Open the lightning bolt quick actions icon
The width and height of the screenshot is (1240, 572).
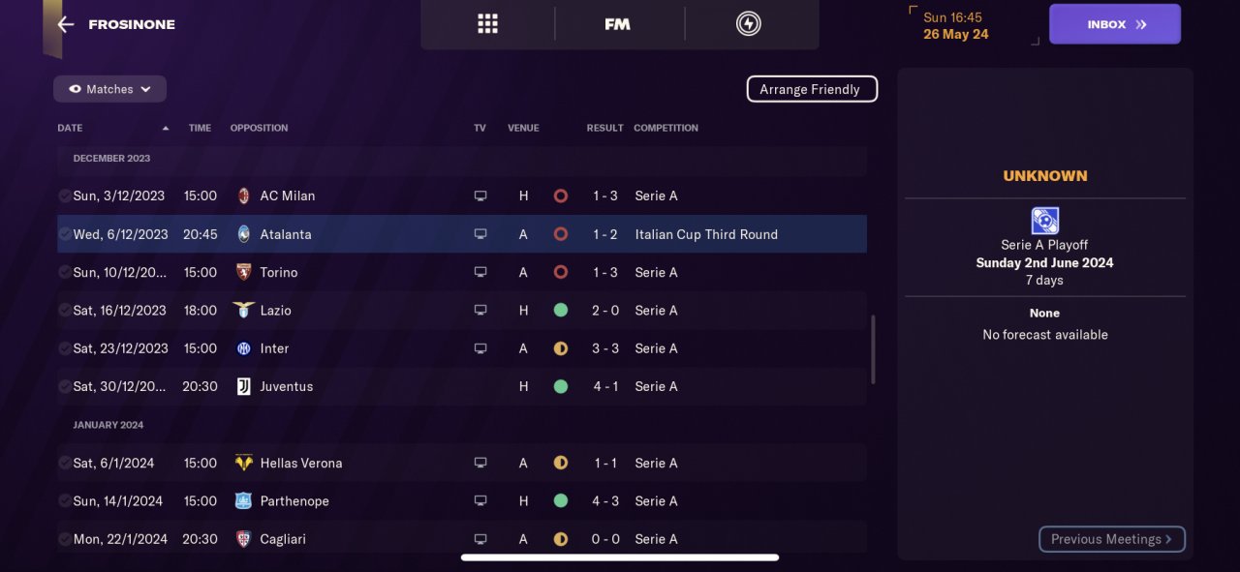point(749,24)
